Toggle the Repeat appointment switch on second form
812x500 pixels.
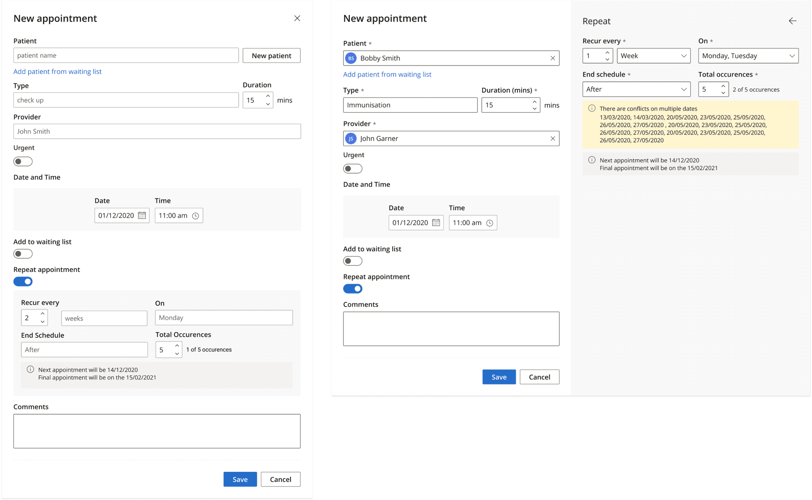(x=352, y=288)
